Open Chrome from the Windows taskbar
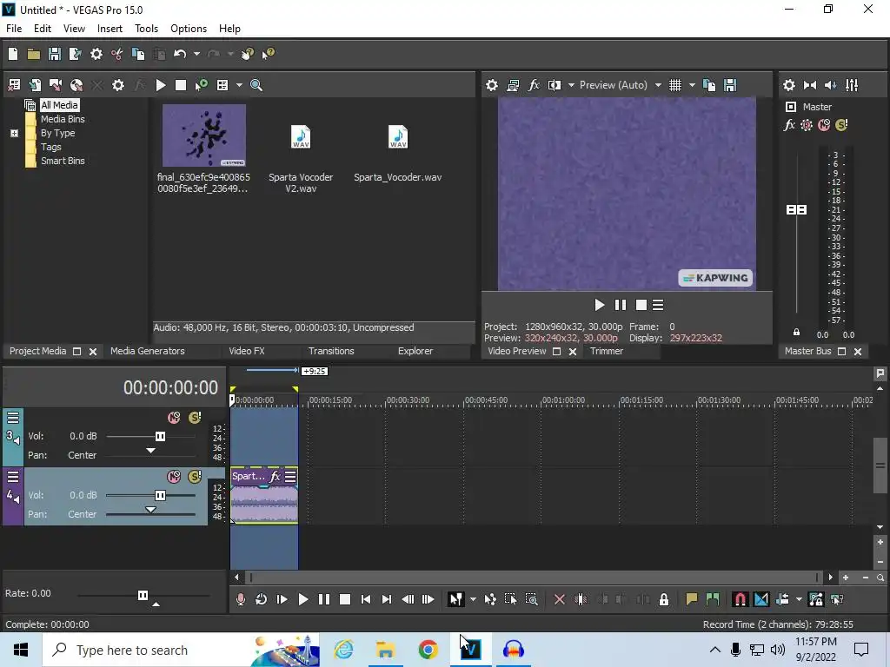The width and height of the screenshot is (890, 667). (x=428, y=650)
